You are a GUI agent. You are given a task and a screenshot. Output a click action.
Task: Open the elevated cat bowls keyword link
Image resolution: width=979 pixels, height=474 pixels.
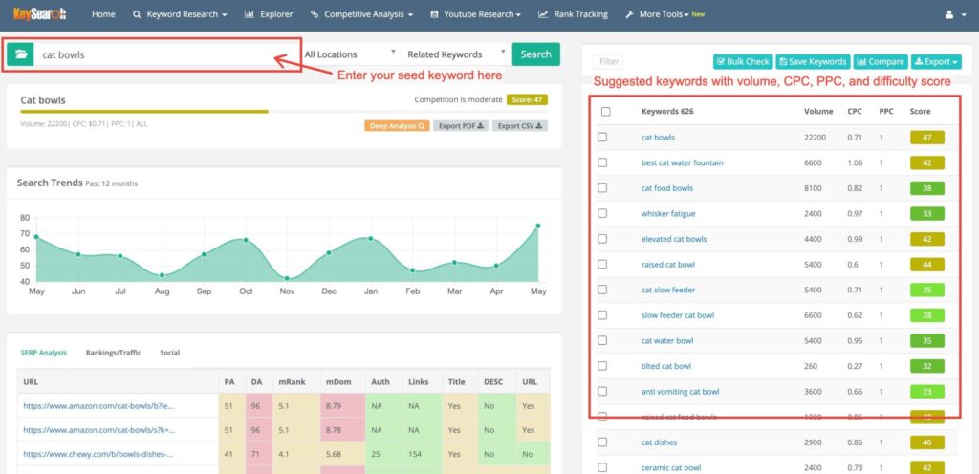(x=674, y=239)
